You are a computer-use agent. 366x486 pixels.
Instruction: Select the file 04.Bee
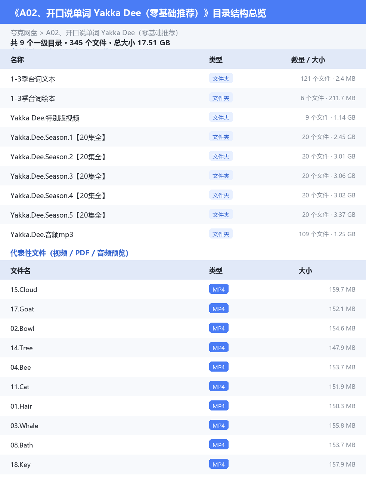21,367
